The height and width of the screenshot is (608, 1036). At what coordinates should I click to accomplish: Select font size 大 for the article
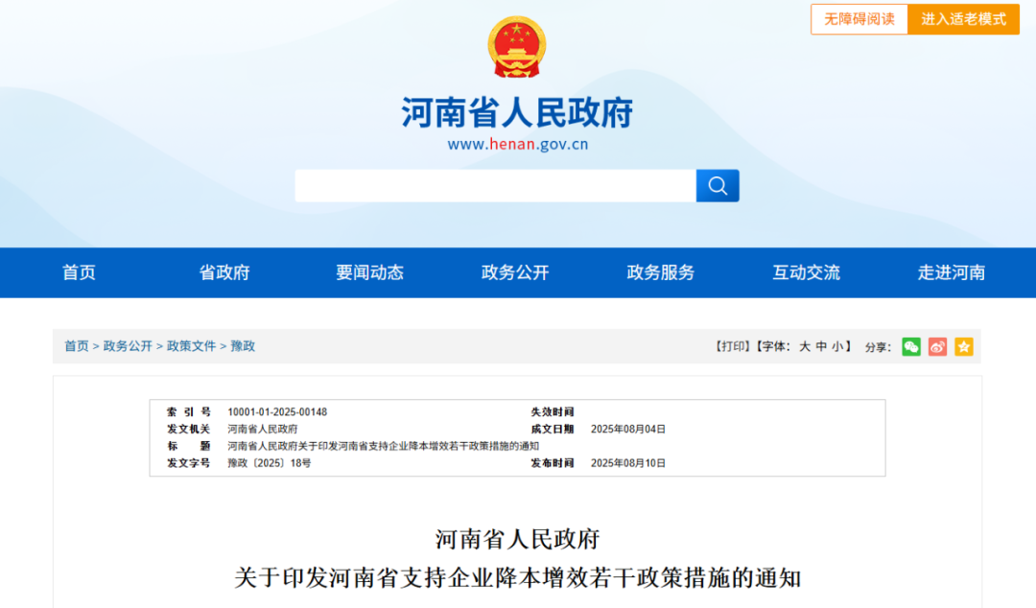point(804,347)
